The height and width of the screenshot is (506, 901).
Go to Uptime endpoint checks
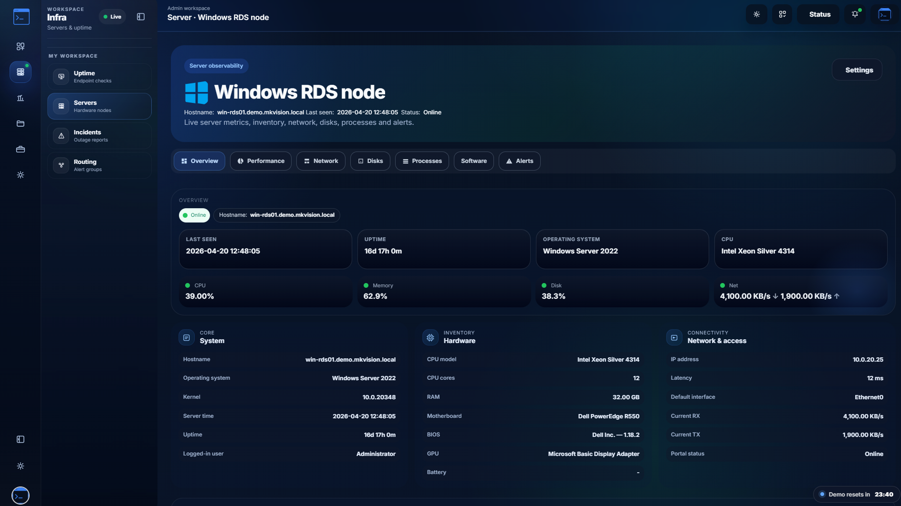[x=99, y=76]
